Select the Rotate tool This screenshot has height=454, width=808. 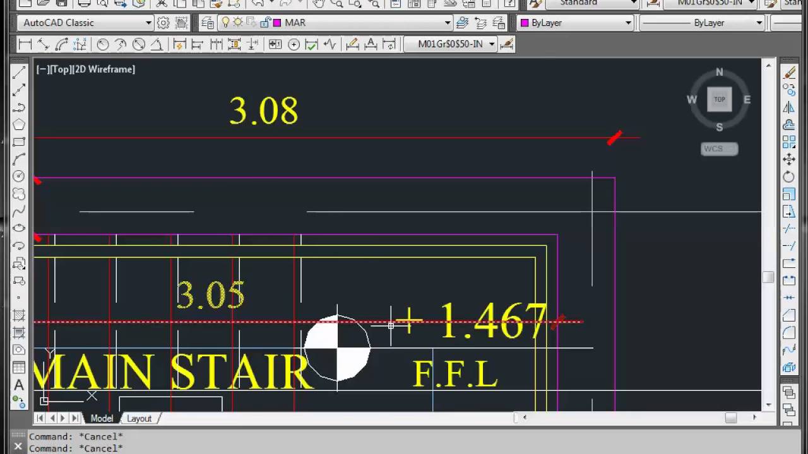(789, 177)
